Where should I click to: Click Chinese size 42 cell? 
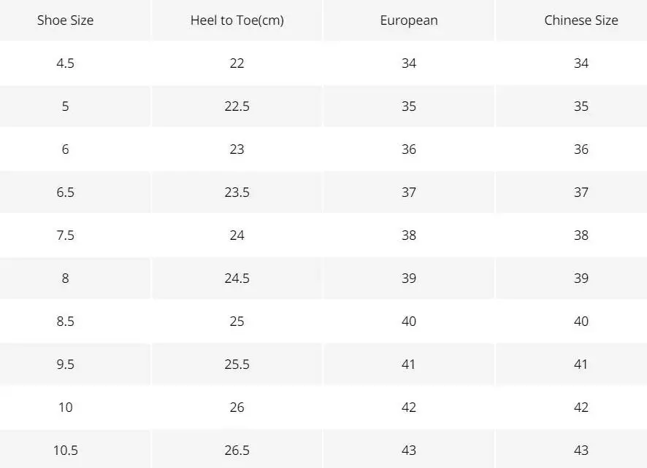click(581, 407)
